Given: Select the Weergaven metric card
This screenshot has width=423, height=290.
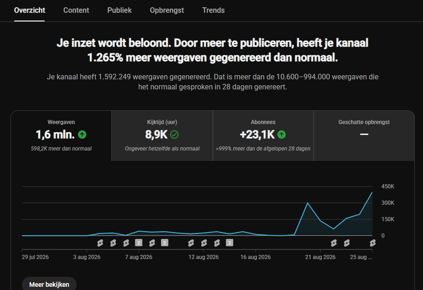Looking at the screenshot, I should point(61,136).
